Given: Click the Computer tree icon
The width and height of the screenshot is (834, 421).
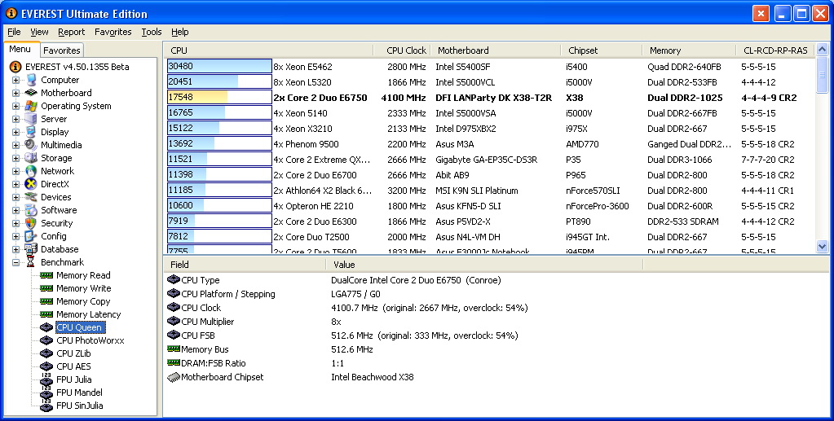Looking at the screenshot, I should coord(31,80).
